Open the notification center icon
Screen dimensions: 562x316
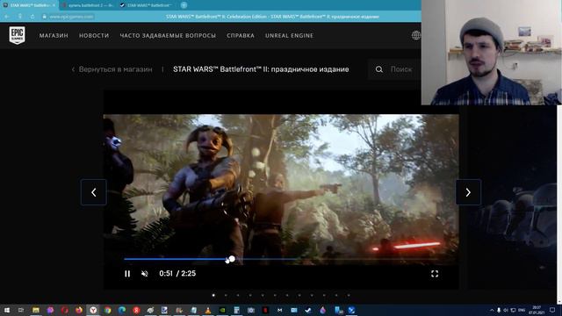[x=552, y=310]
